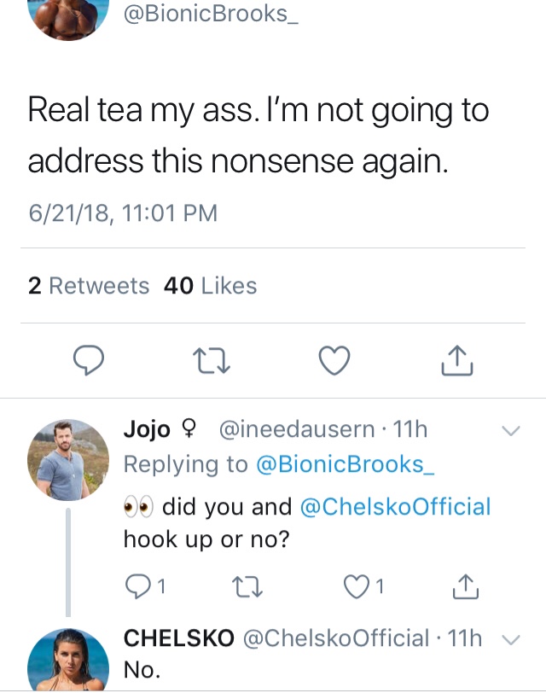Retweet the main tweet
This screenshot has width=546, height=693.
click(208, 362)
